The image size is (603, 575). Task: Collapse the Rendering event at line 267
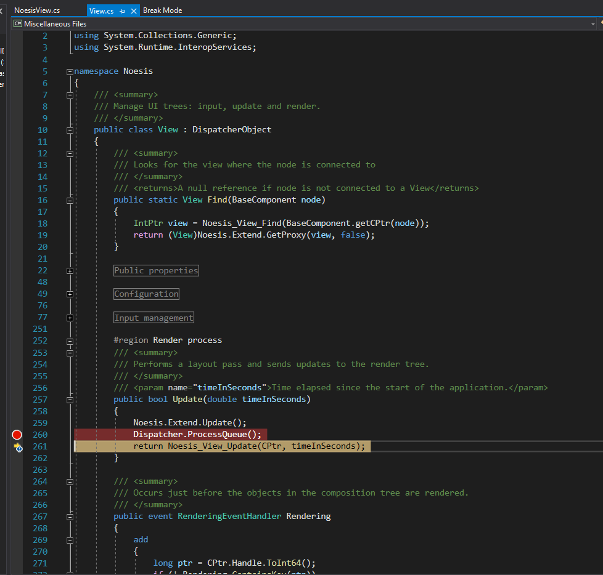click(70, 517)
